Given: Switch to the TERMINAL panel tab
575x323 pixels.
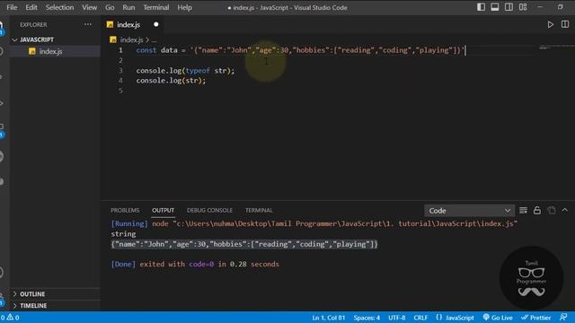Looking at the screenshot, I should pyautogui.click(x=259, y=210).
